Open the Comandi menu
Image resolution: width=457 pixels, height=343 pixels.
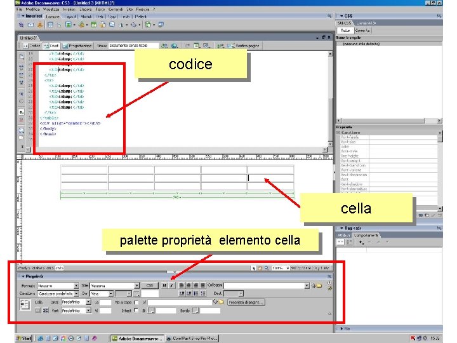click(116, 10)
